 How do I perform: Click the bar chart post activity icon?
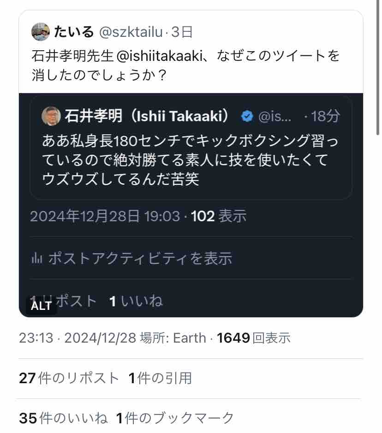[x=37, y=259]
